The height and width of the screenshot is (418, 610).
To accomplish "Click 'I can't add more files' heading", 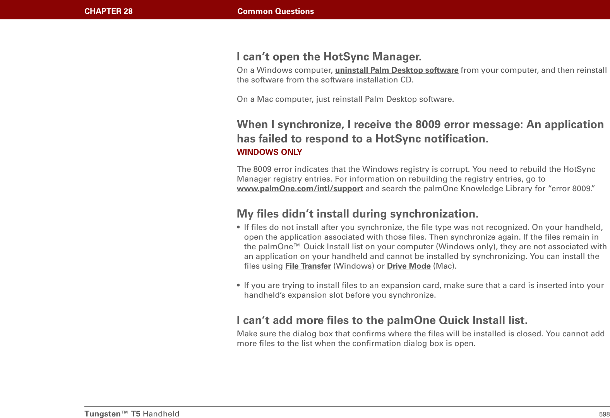I will [x=382, y=320].
